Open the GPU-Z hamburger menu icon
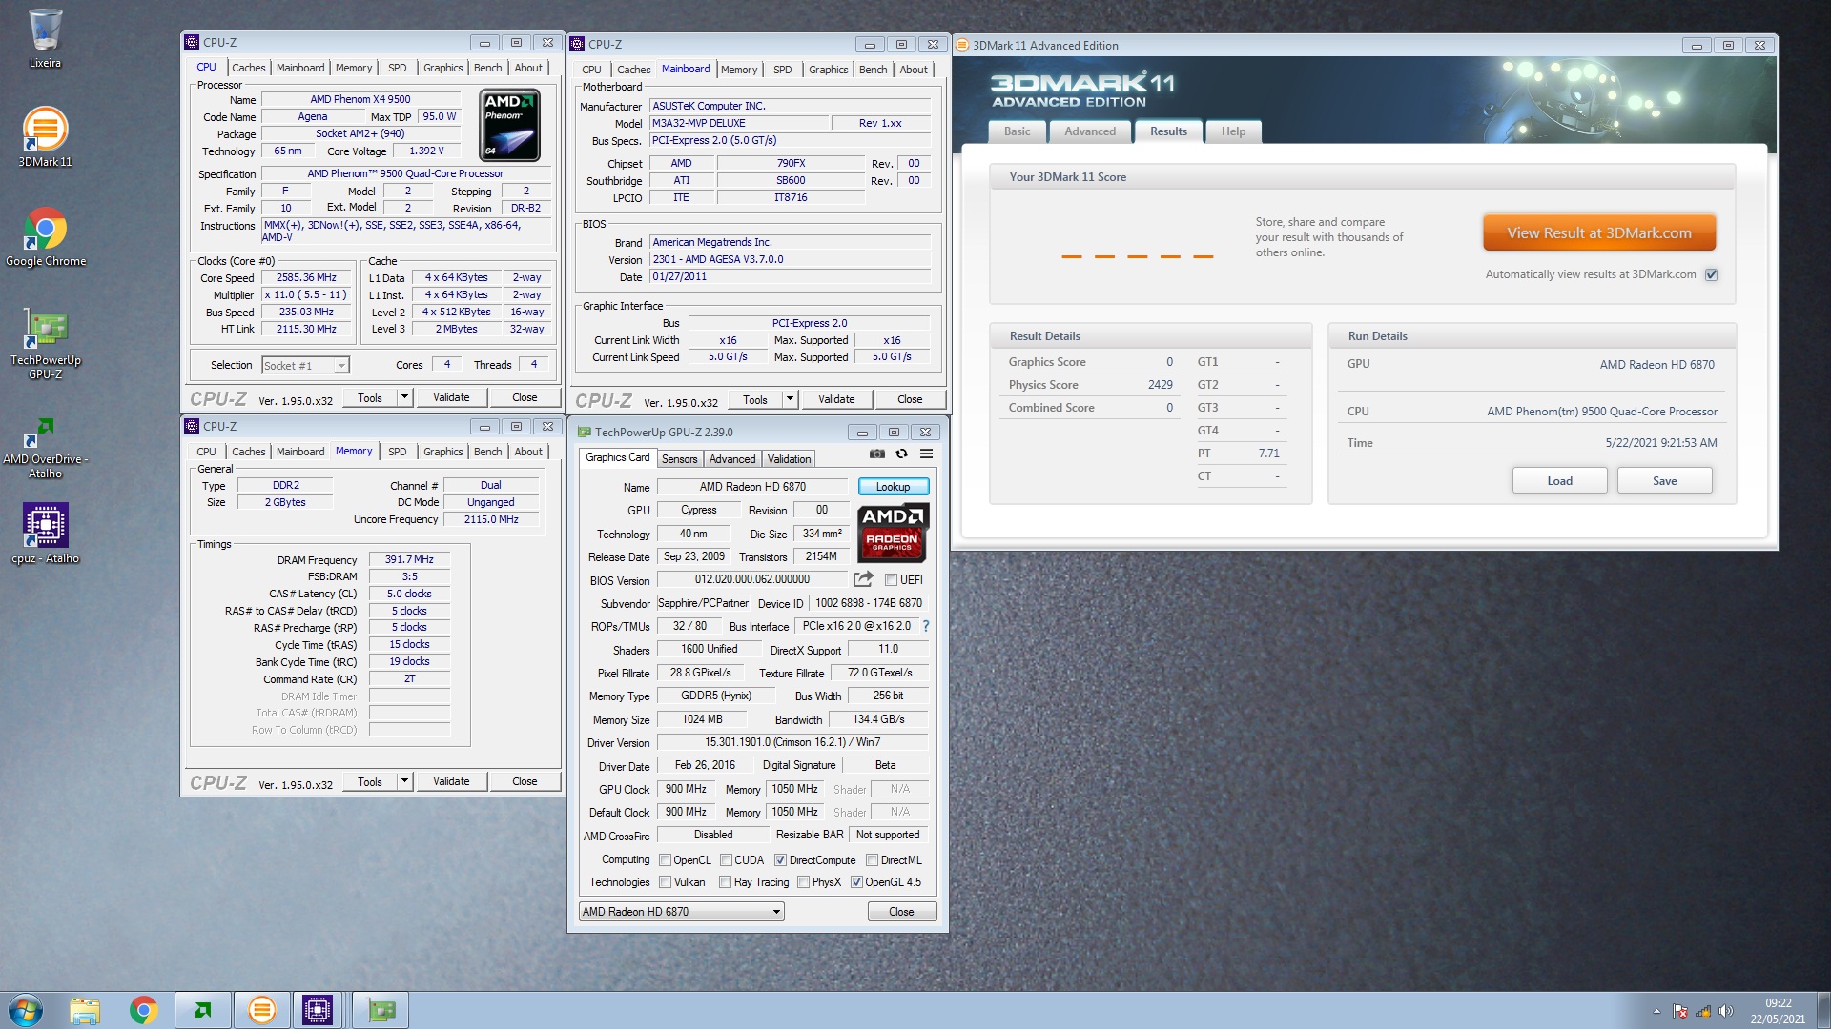 click(926, 454)
